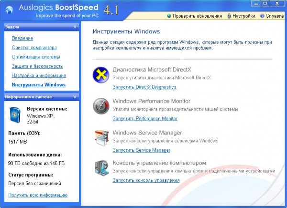Click the globe icon beside Проверить обновления
This screenshot has width=287, height=208.
(169, 16)
